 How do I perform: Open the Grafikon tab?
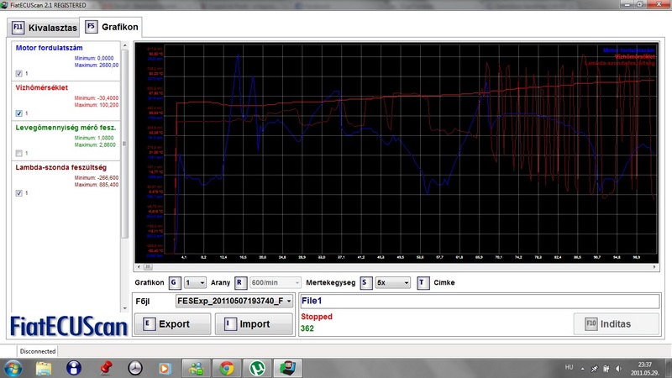(x=112, y=27)
